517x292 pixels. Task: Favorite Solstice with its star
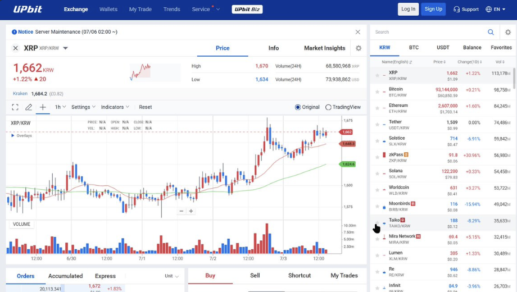click(377, 141)
